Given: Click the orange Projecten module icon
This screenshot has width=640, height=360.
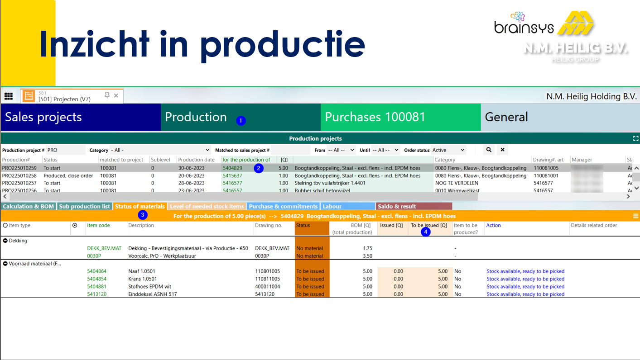Looking at the screenshot, I should pyautogui.click(x=29, y=96).
